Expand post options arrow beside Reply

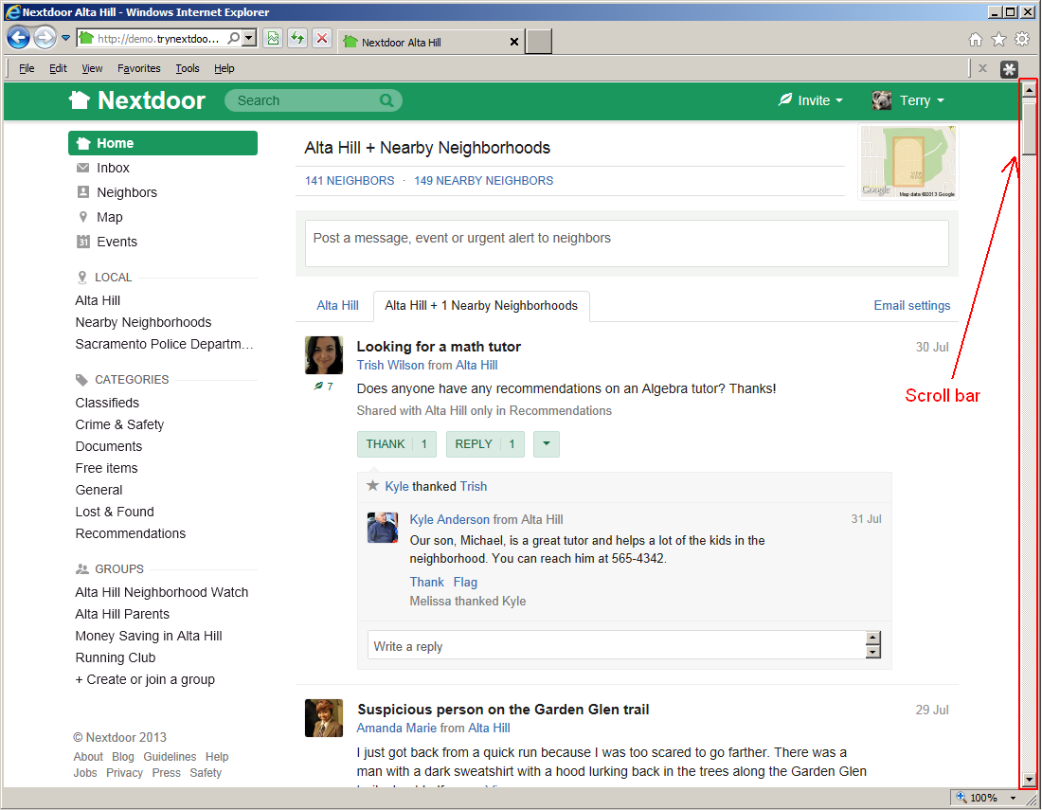(547, 444)
